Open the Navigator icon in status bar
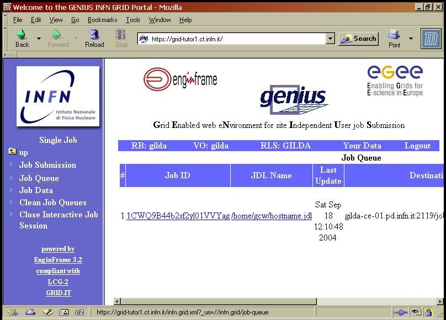446x320 pixels. [12, 312]
